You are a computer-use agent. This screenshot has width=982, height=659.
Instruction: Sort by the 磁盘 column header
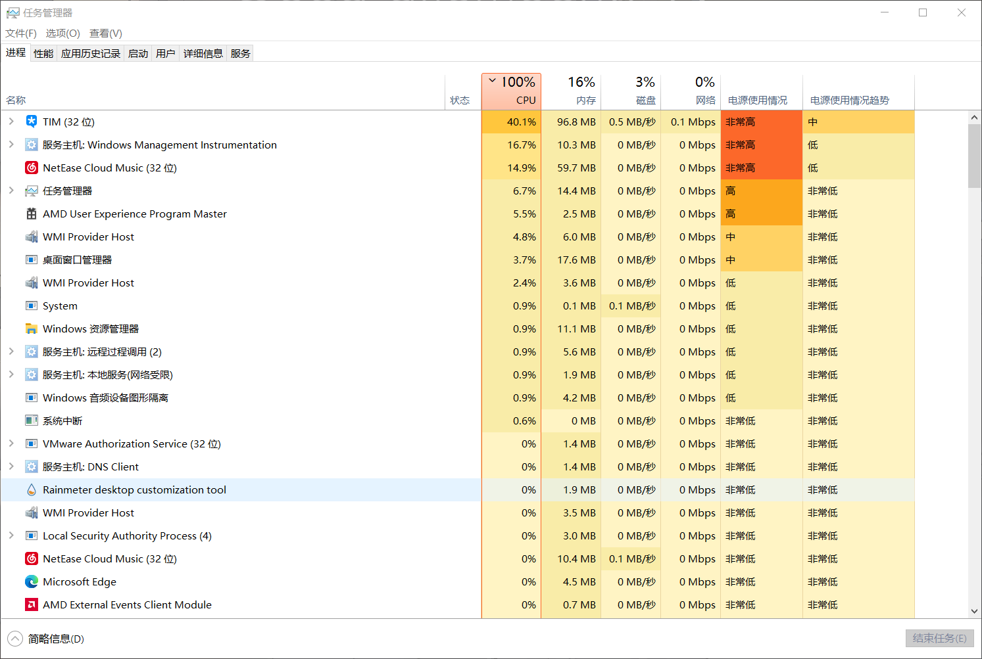(x=631, y=91)
